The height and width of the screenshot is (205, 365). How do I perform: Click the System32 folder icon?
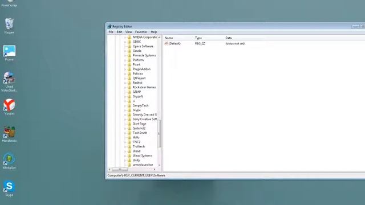click(129, 128)
